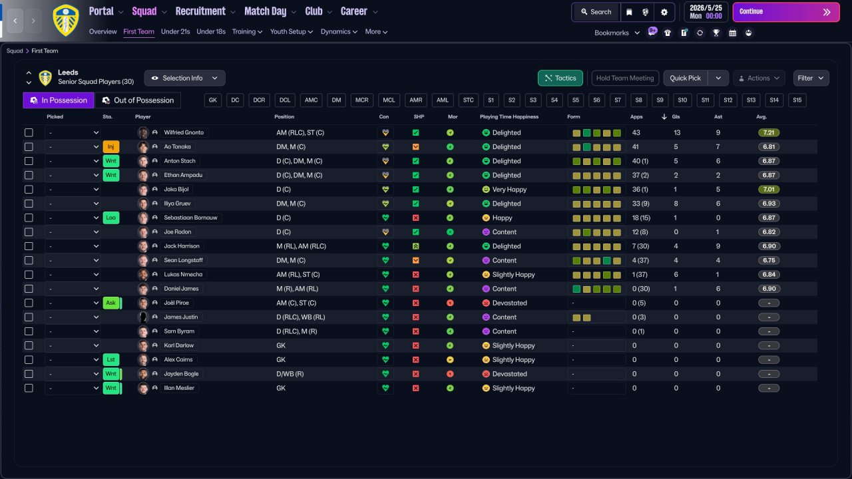The height and width of the screenshot is (479, 852).
Task: Open the Actions dropdown
Action: (x=759, y=78)
